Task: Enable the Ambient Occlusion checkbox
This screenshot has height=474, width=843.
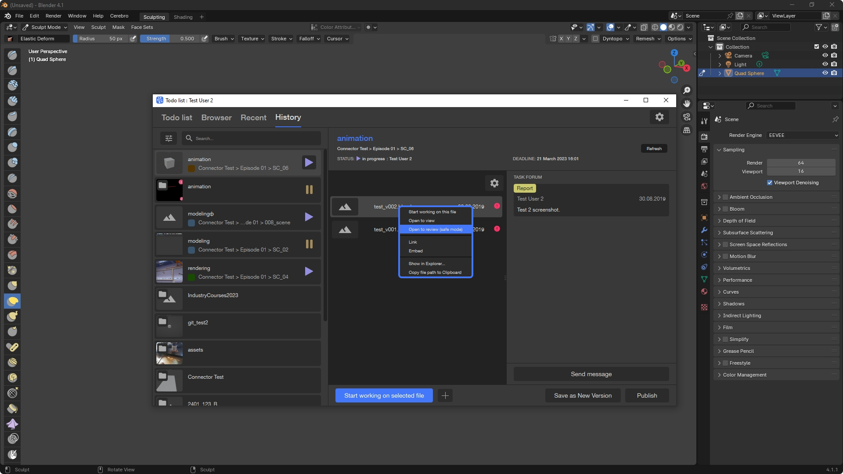Action: click(725, 197)
